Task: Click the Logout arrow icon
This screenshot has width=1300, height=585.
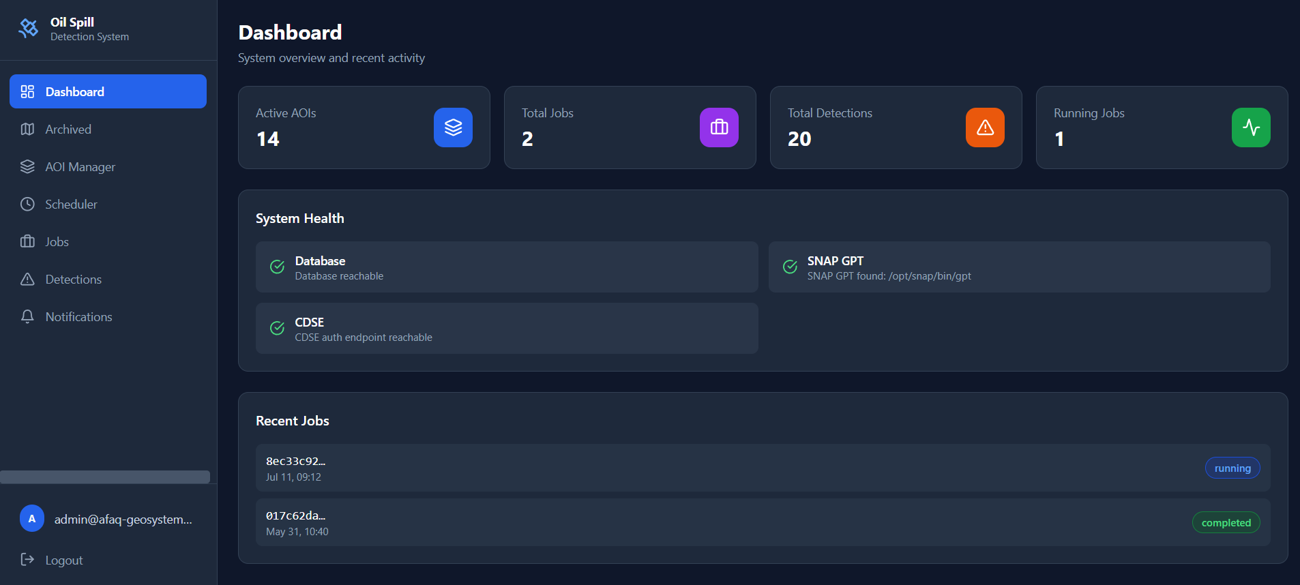Action: (27, 560)
